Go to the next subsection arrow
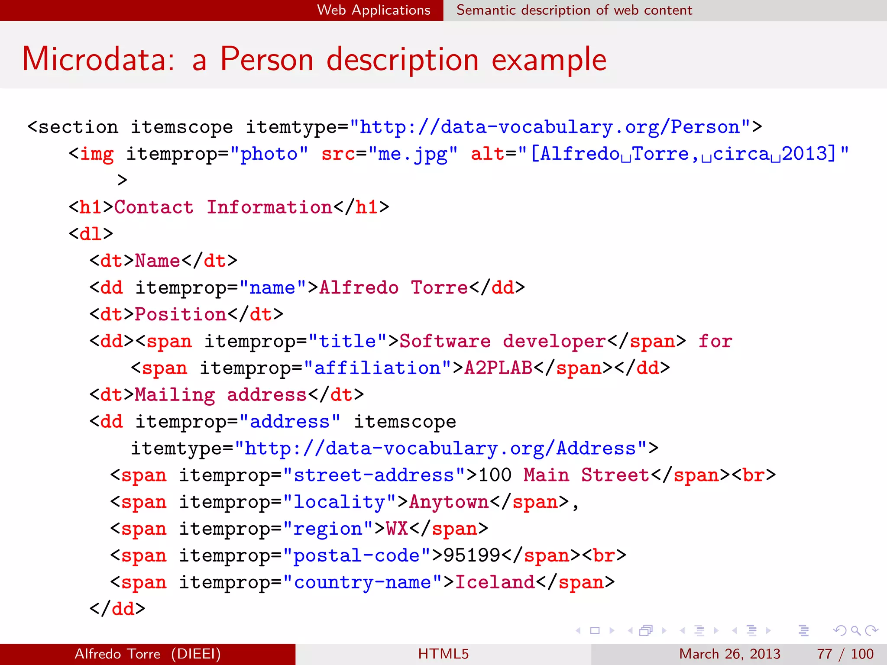 coord(716,630)
